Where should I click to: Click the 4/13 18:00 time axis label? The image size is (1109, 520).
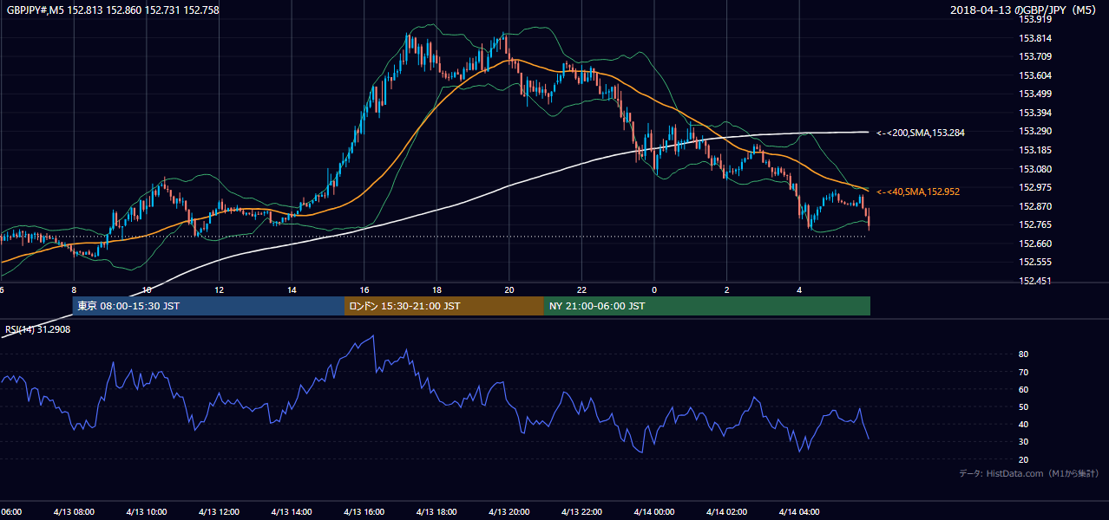pos(436,511)
